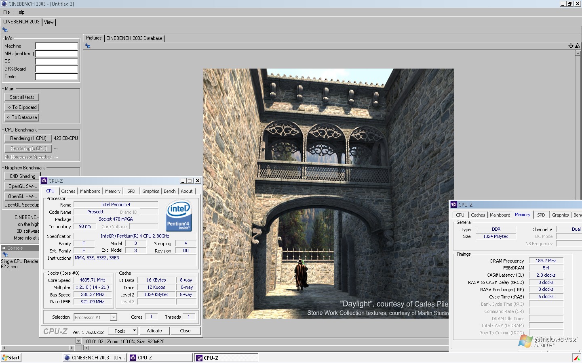
Task: Open Memory tab in front CPU-Z window
Action: click(x=113, y=191)
